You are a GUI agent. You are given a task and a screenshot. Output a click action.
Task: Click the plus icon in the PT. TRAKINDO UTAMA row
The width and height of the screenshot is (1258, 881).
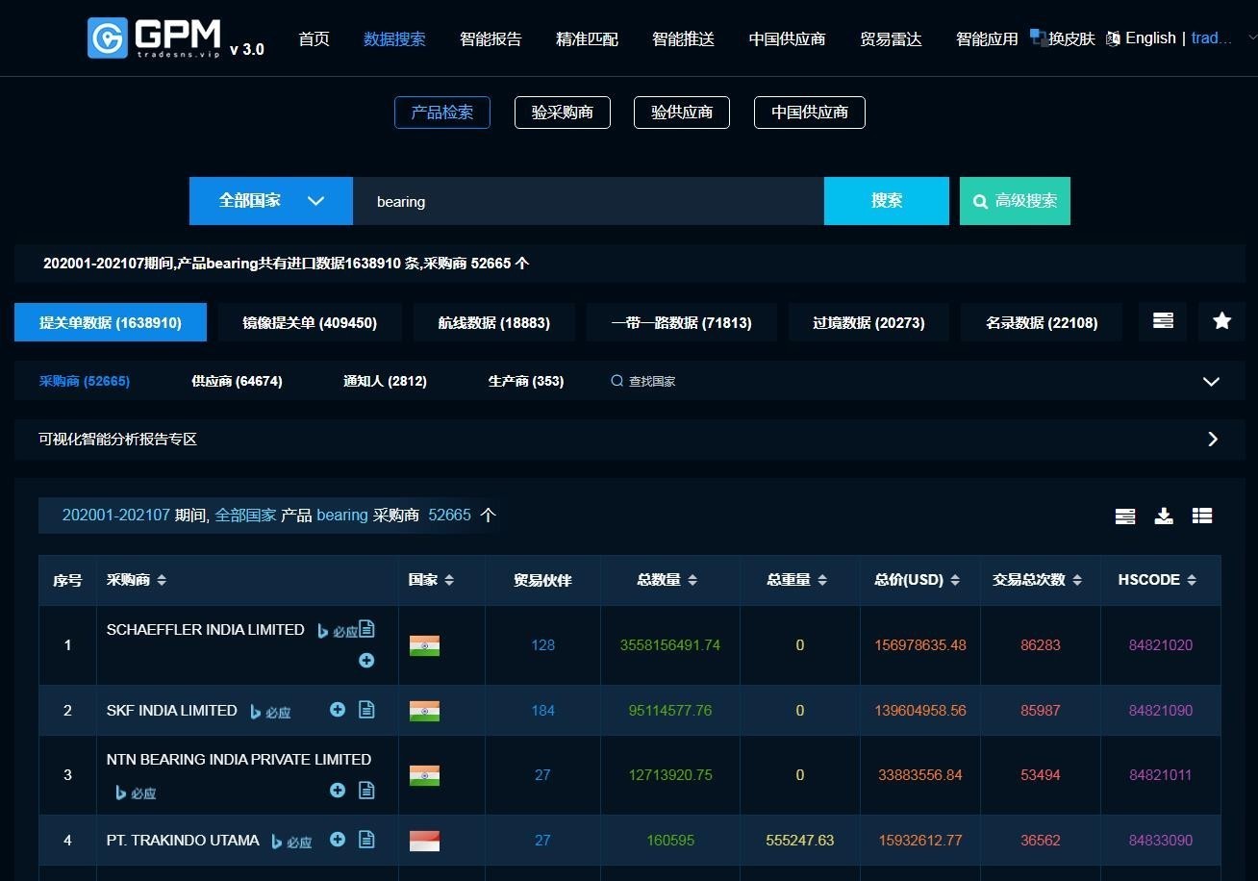[x=338, y=840]
